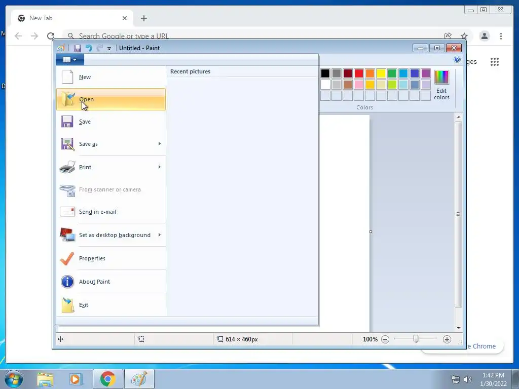
Task: Click the Save floppy disk menu entry
Action: pyautogui.click(x=111, y=122)
